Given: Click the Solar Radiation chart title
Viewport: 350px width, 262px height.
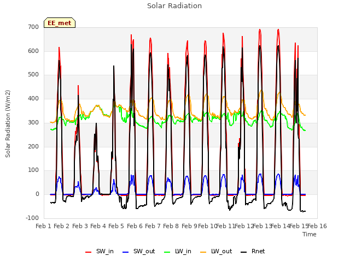Looking at the screenshot, I should (174, 6).
